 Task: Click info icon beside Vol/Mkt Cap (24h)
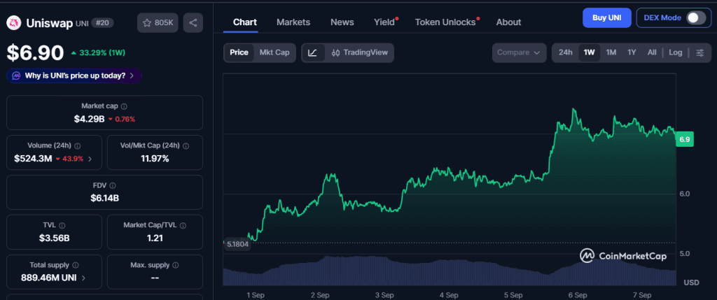[x=186, y=146]
